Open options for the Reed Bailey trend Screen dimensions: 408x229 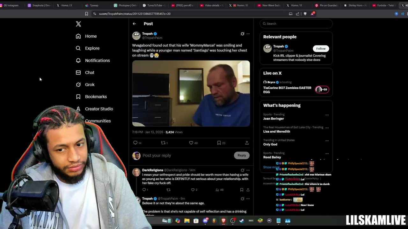tap(327, 153)
